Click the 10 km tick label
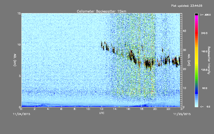This screenshot has width=214, height=134. (x=19, y=45)
